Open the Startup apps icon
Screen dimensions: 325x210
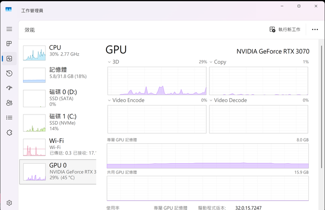point(9,88)
